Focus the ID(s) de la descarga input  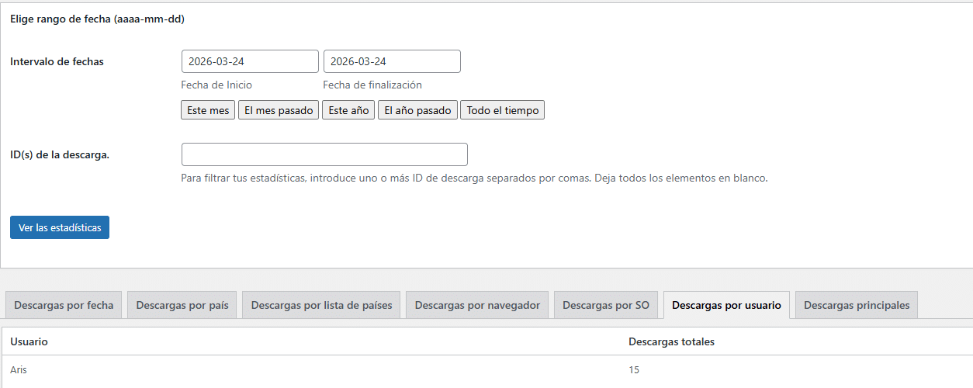tap(324, 154)
